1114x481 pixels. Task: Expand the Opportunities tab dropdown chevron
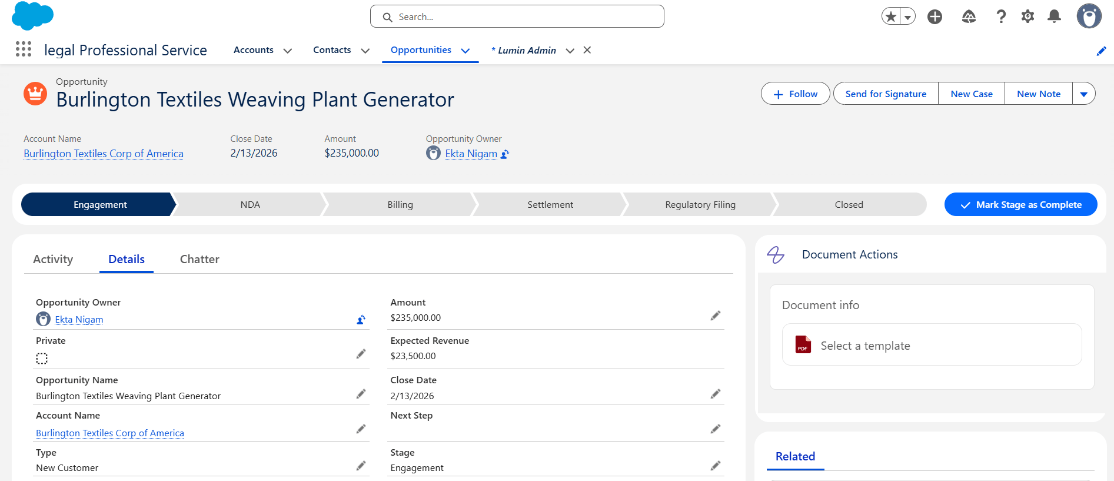coord(465,51)
